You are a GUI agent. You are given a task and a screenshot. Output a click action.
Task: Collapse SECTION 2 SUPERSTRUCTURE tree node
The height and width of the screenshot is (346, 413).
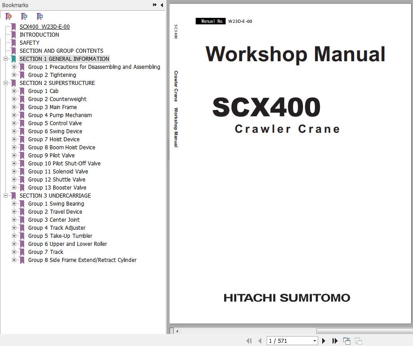6,83
